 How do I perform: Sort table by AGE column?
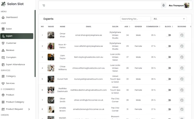129,27
